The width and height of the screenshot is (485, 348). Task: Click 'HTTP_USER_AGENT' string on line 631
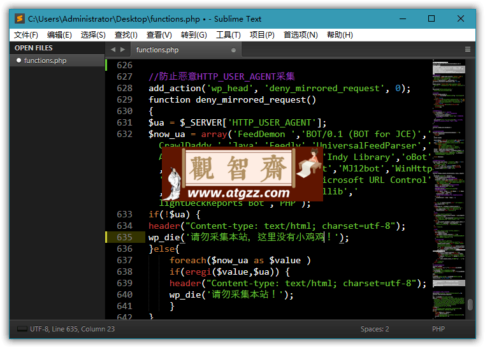(272, 123)
